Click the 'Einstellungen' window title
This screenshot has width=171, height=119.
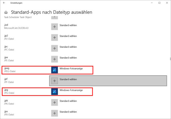16,3
